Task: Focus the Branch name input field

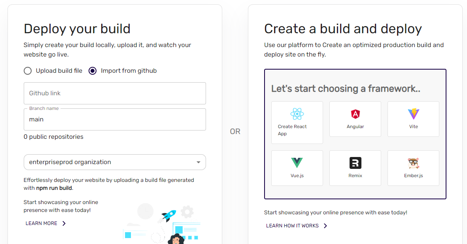Action: tap(115, 119)
